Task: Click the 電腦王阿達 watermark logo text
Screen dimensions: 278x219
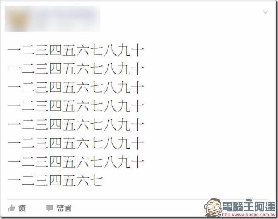Action: pos(249,206)
